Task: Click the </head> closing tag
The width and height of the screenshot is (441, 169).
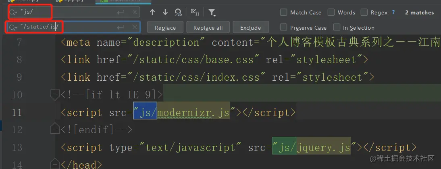Action: pos(81,165)
